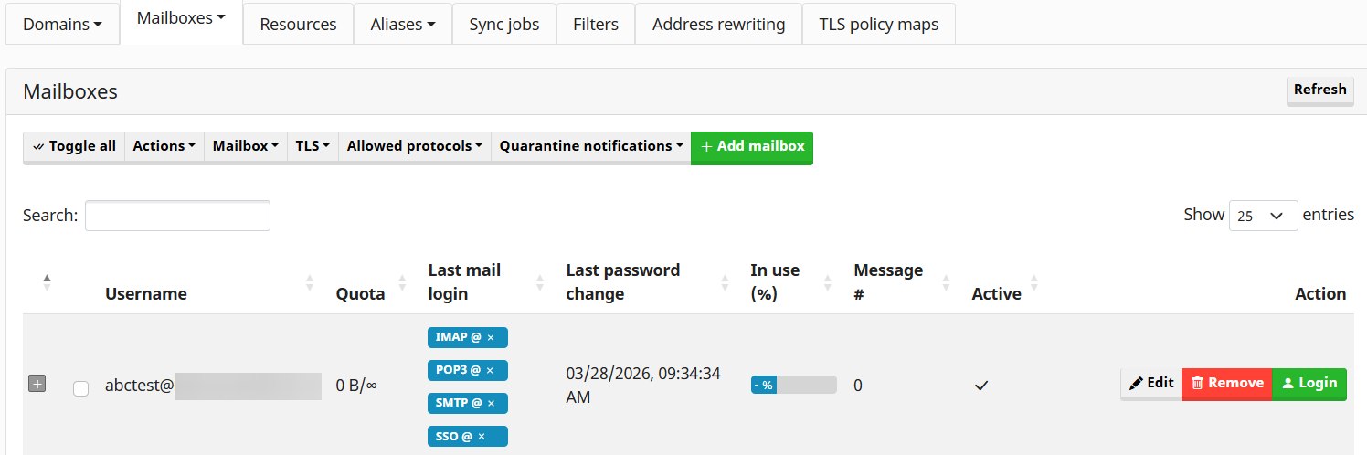Viewport: 1367px width, 455px height.
Task: Remove the SSO login tag
Action: point(482,437)
